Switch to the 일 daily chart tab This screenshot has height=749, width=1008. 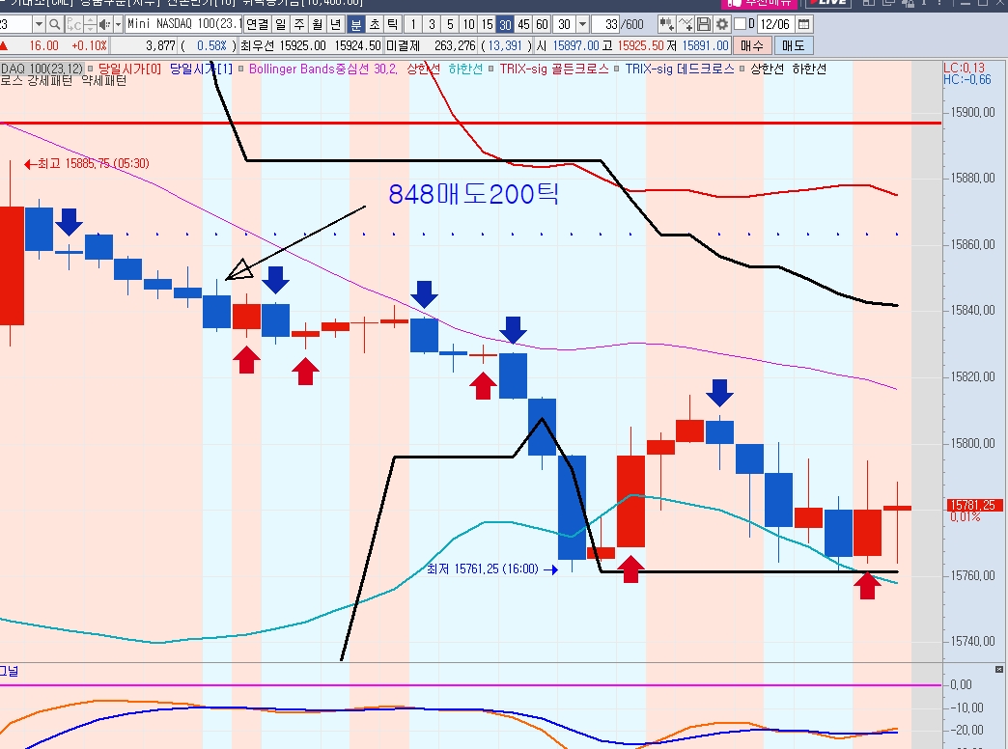281,24
